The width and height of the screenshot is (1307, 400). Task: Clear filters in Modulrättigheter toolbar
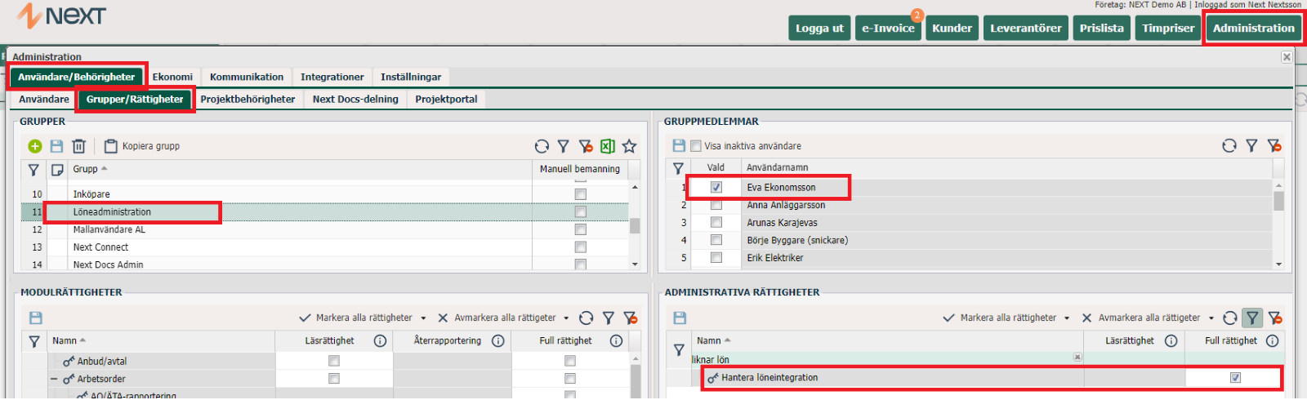click(631, 318)
